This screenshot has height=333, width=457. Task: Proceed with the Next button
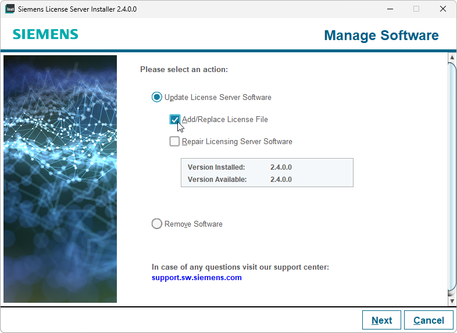click(381, 320)
